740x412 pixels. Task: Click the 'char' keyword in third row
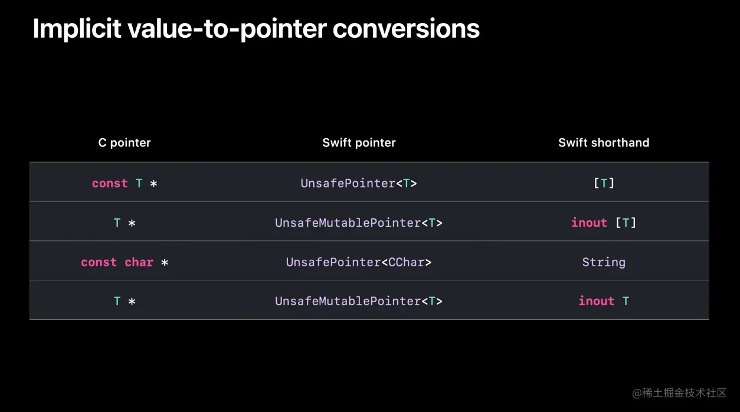(139, 262)
